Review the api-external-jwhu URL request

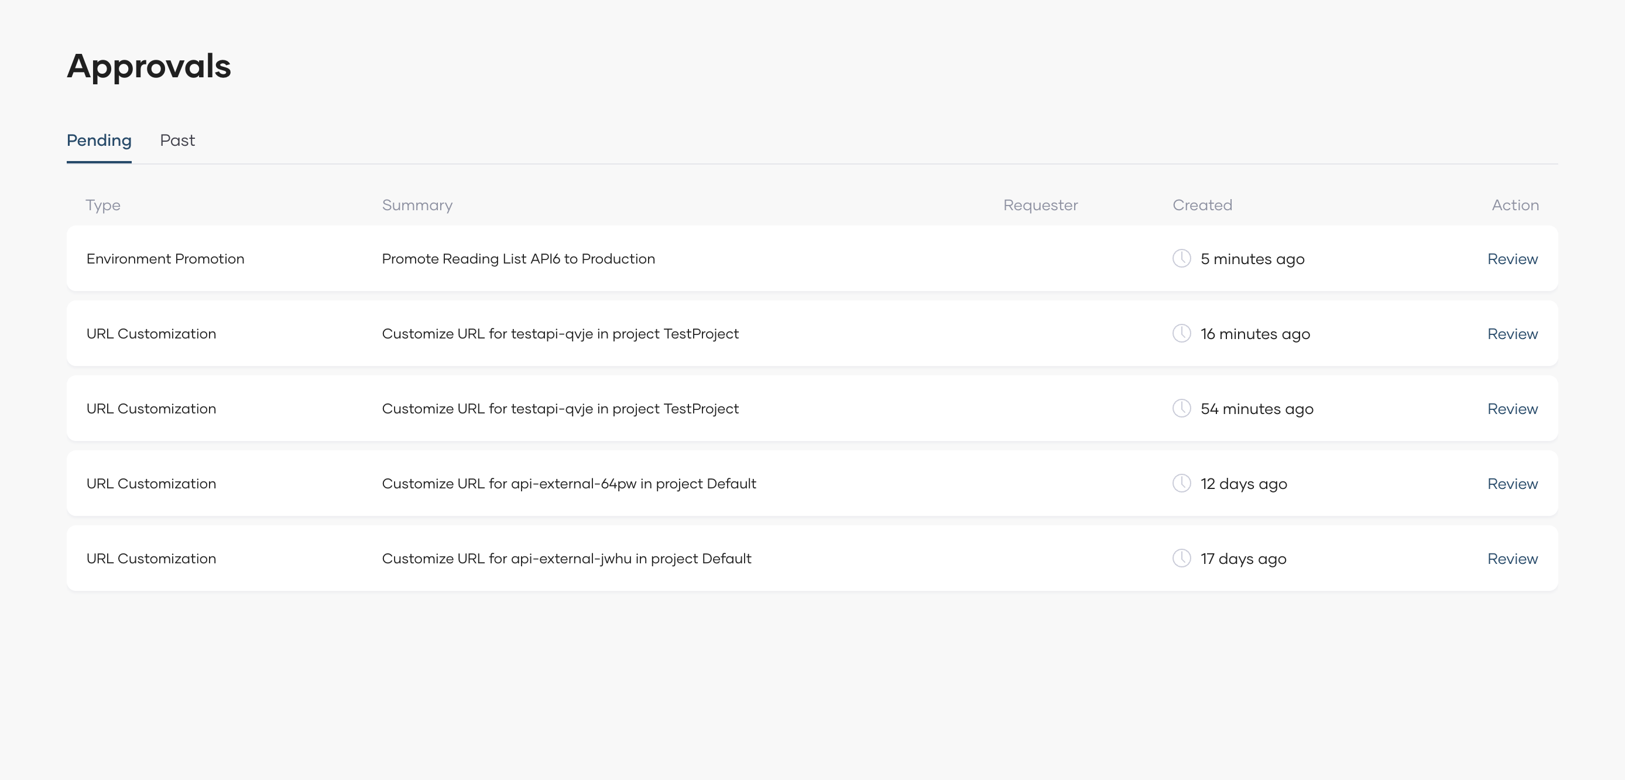point(1512,559)
